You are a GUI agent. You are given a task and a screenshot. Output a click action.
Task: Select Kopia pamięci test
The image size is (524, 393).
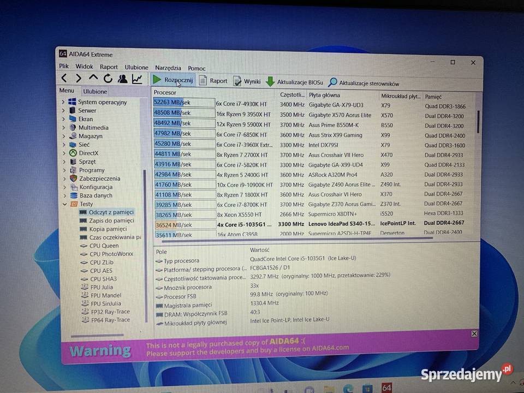pos(103,229)
